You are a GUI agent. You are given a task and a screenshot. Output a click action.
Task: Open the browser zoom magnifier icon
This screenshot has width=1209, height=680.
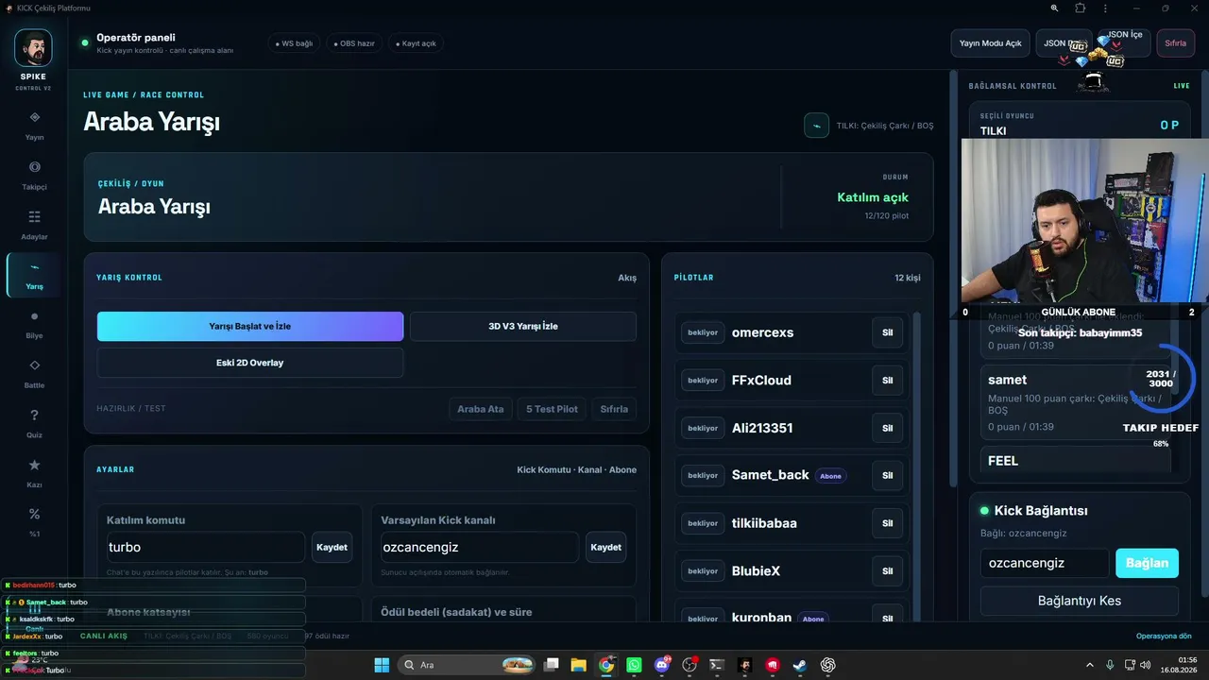(x=1054, y=8)
